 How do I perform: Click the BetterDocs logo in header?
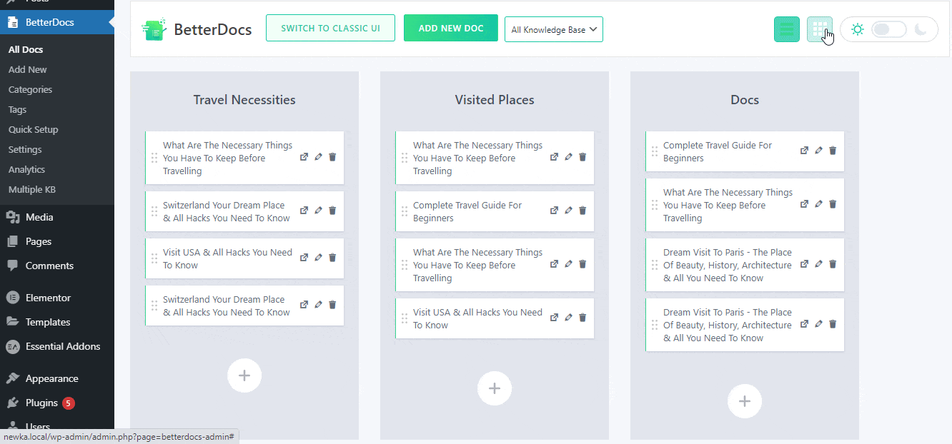pyautogui.click(x=197, y=29)
